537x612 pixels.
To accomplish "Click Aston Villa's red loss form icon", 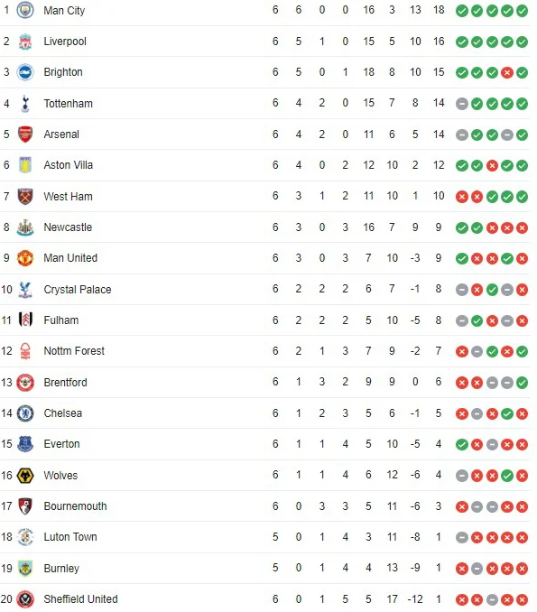I will pos(492,165).
